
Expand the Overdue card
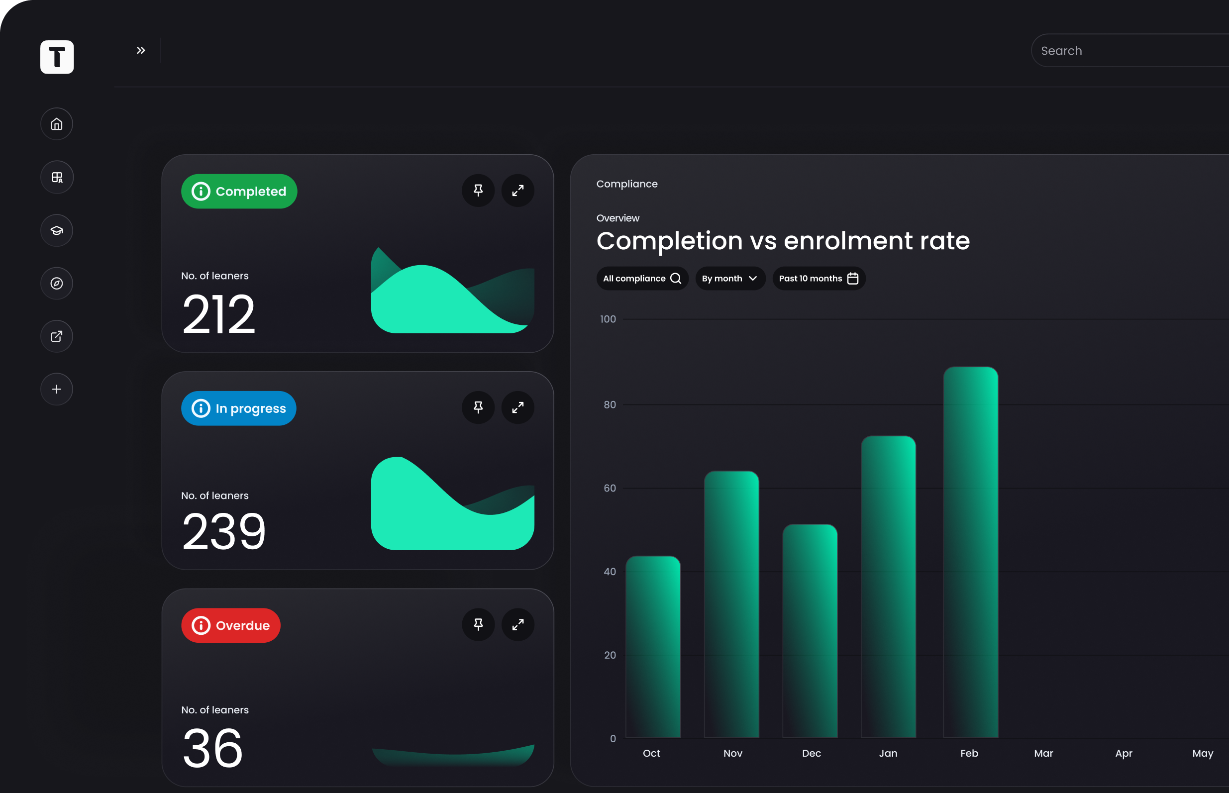point(517,625)
